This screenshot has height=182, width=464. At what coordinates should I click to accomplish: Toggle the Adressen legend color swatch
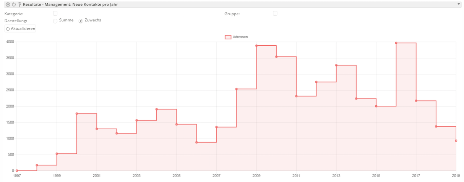(228, 37)
